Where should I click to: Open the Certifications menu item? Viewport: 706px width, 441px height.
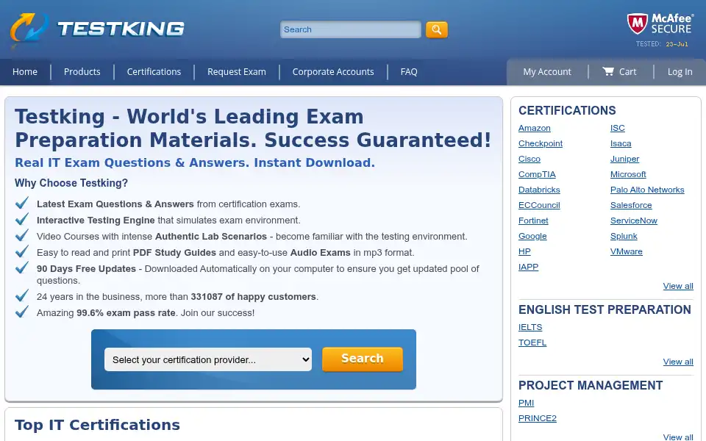[x=154, y=72]
